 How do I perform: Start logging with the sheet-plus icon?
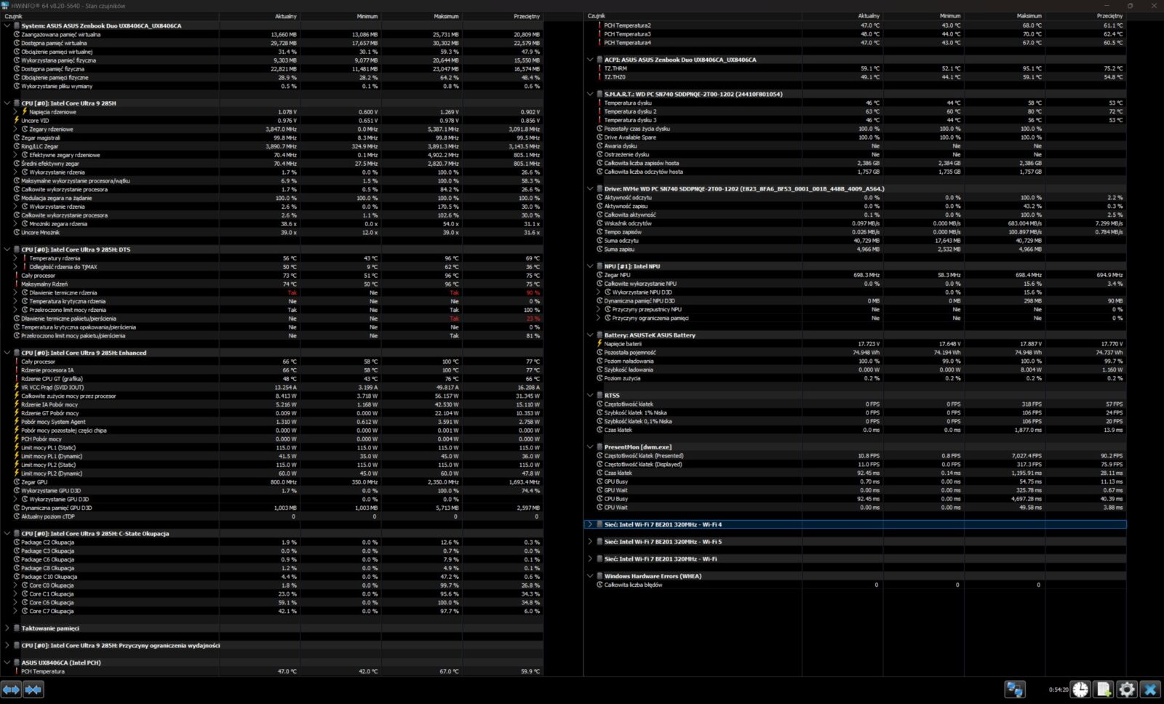click(x=1104, y=689)
